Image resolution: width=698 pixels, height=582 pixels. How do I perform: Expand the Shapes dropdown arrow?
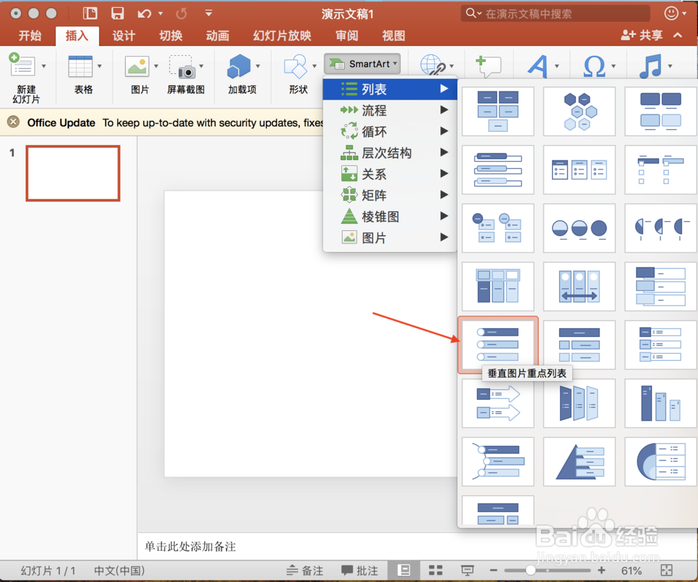click(x=314, y=66)
